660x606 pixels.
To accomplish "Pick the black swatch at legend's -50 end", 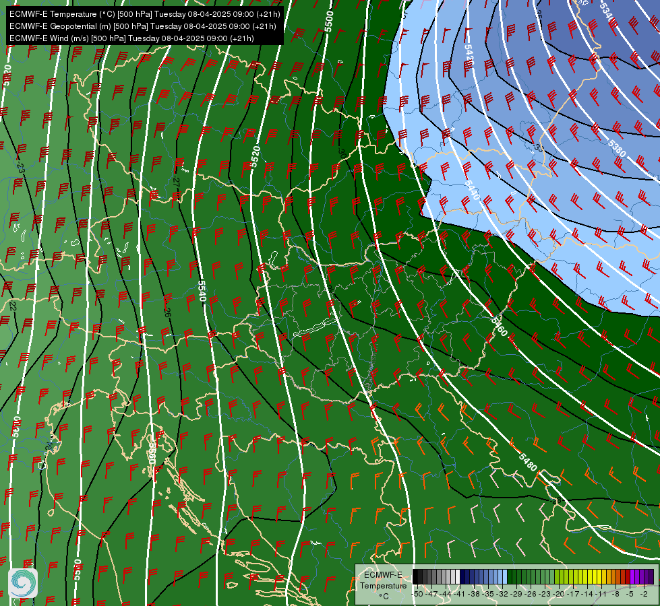I will point(415,576).
